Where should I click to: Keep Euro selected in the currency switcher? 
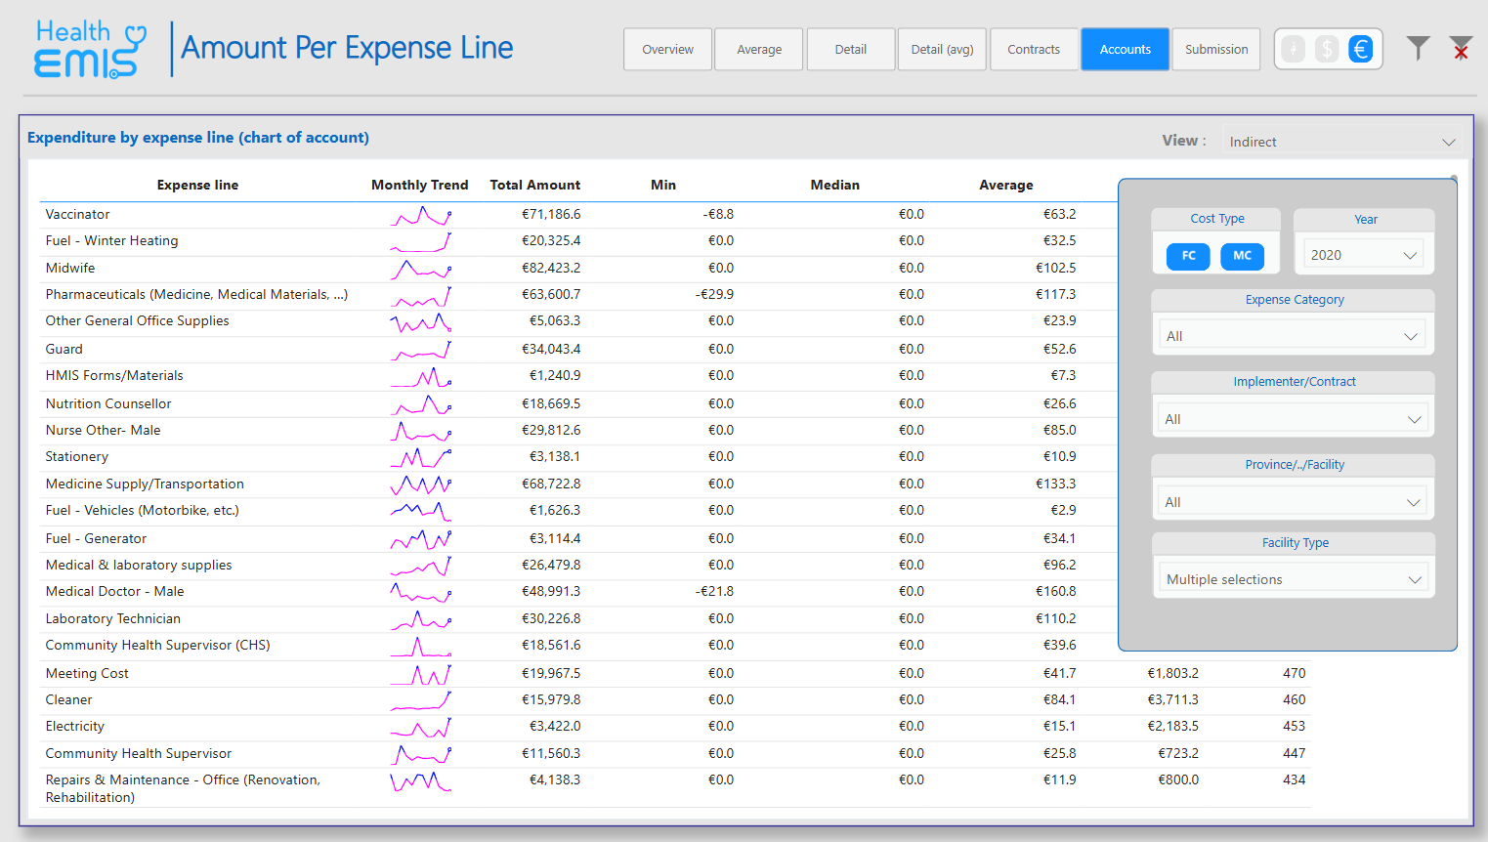[1361, 48]
